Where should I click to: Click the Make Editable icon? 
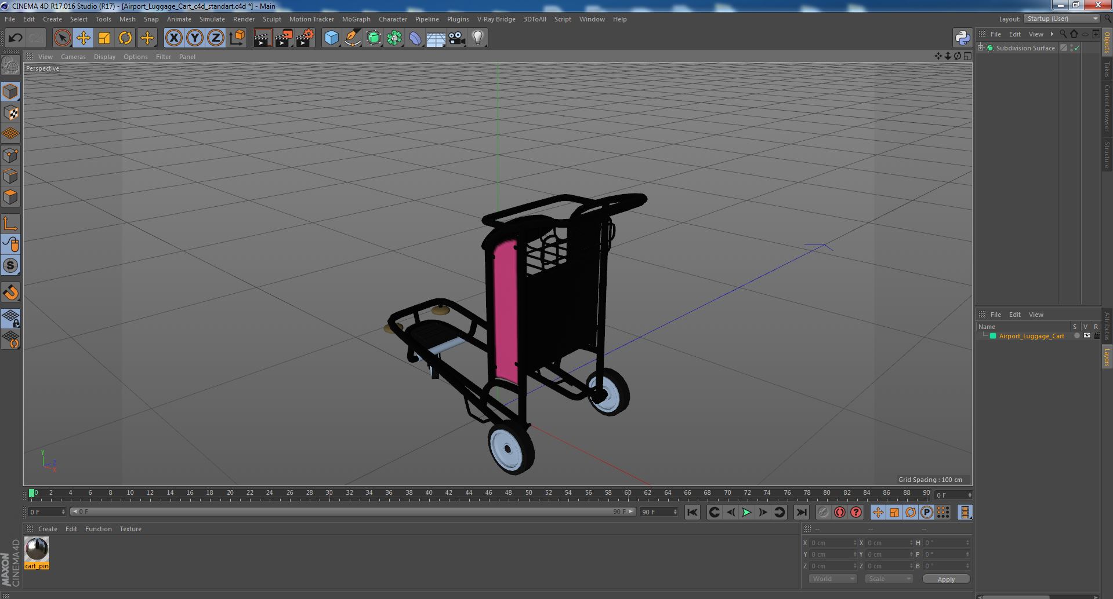[10, 65]
